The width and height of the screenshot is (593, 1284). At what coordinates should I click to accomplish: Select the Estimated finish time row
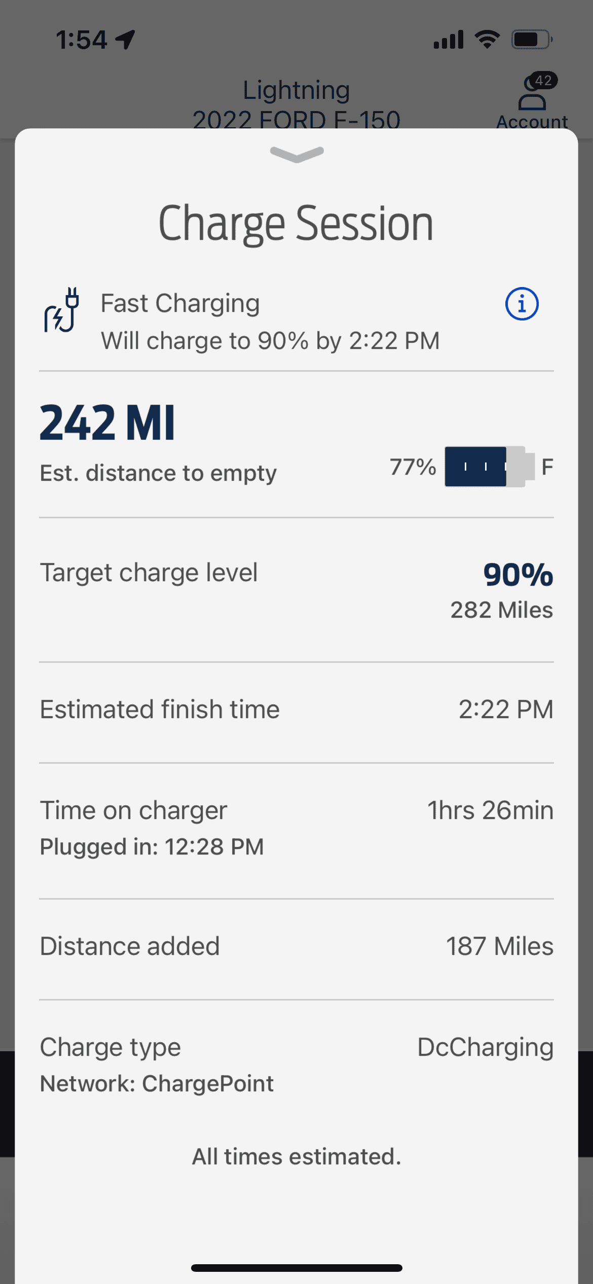pos(296,709)
